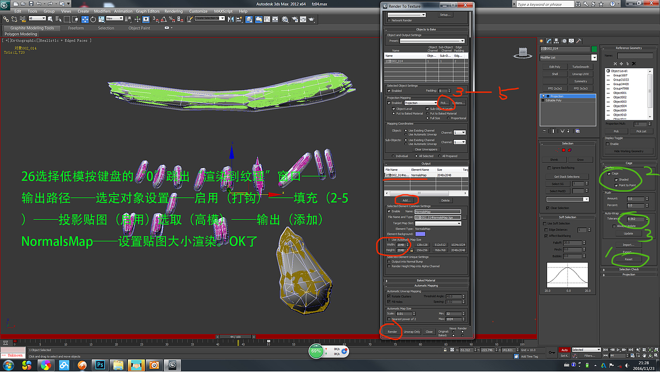Expand the Selection Check rollout
The image size is (660, 373).
point(629,269)
